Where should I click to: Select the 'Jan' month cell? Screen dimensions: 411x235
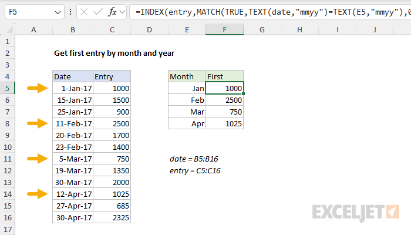click(x=187, y=88)
